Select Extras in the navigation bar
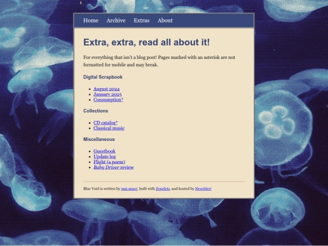The width and height of the screenshot is (328, 246). click(x=142, y=21)
